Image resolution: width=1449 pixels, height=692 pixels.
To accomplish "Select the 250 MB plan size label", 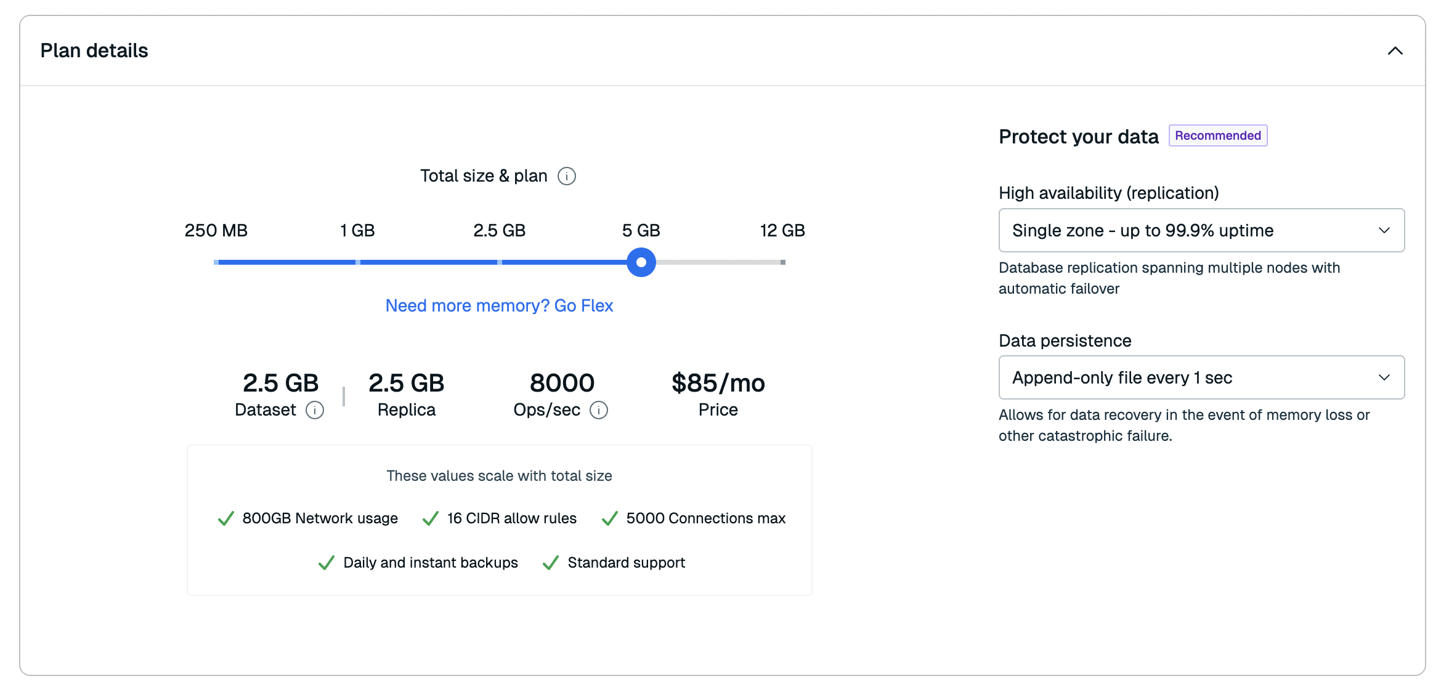I will point(216,230).
